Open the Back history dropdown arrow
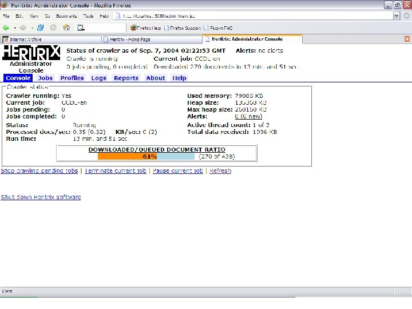 pyautogui.click(x=15, y=28)
